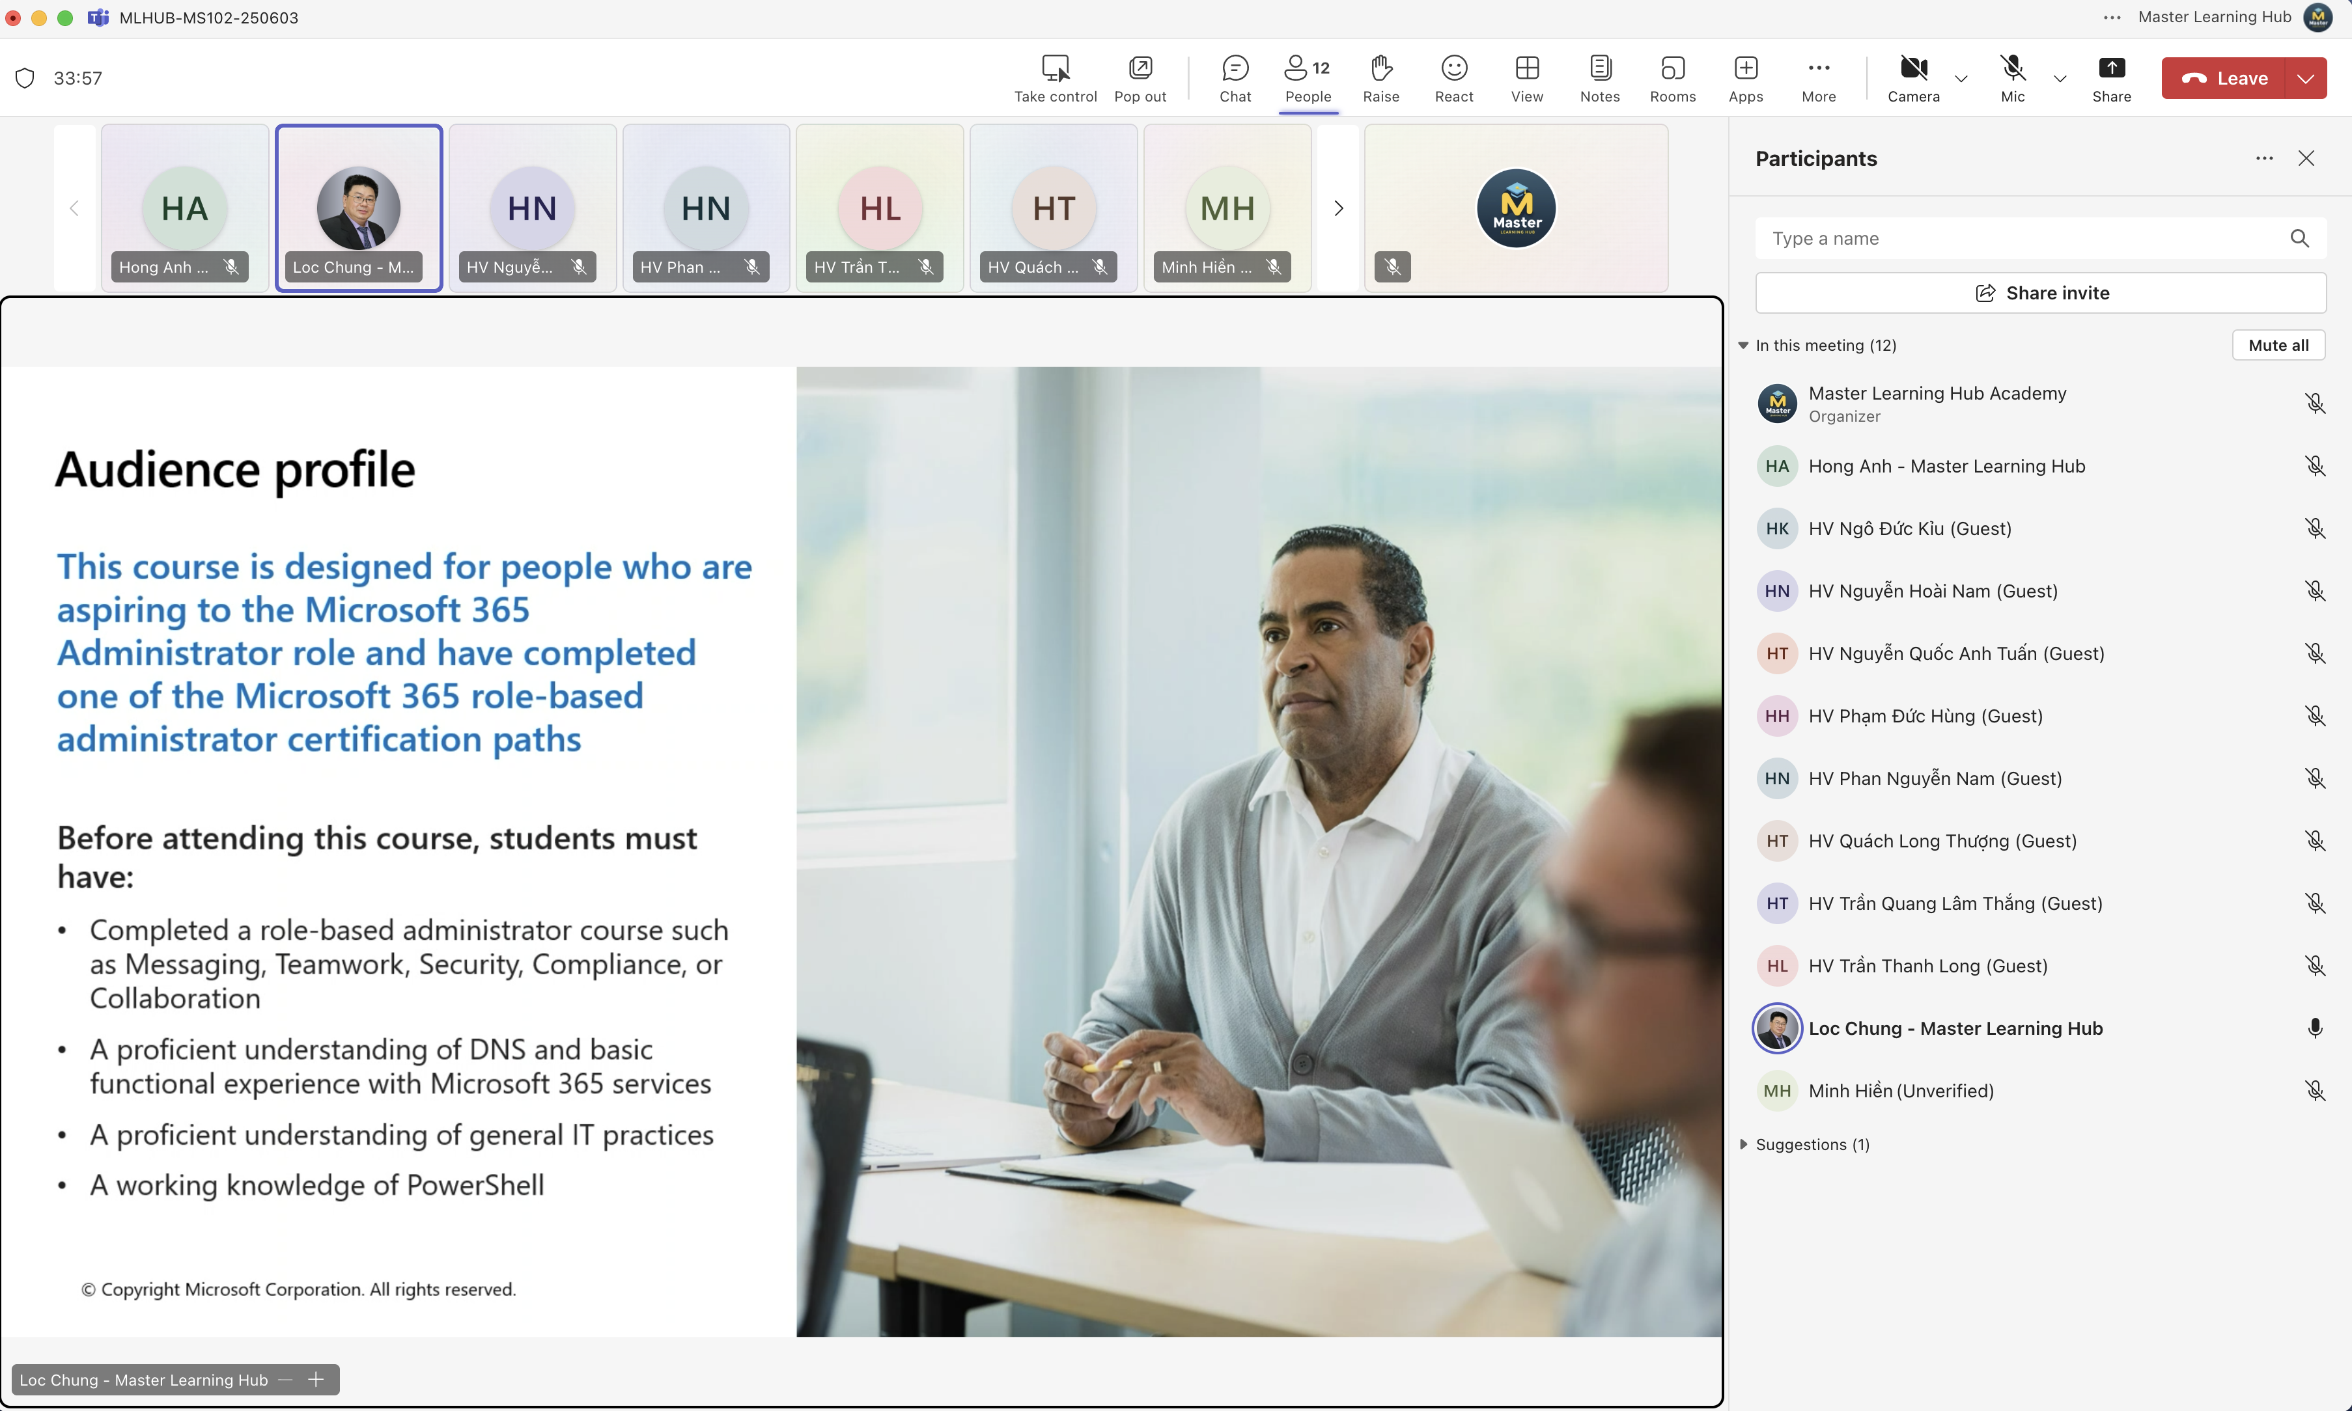
Task: Click the Master Learning Hub self-view tile
Action: pos(1516,208)
